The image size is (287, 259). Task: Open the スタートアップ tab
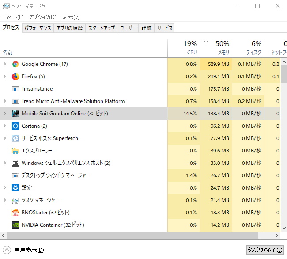(x=101, y=28)
